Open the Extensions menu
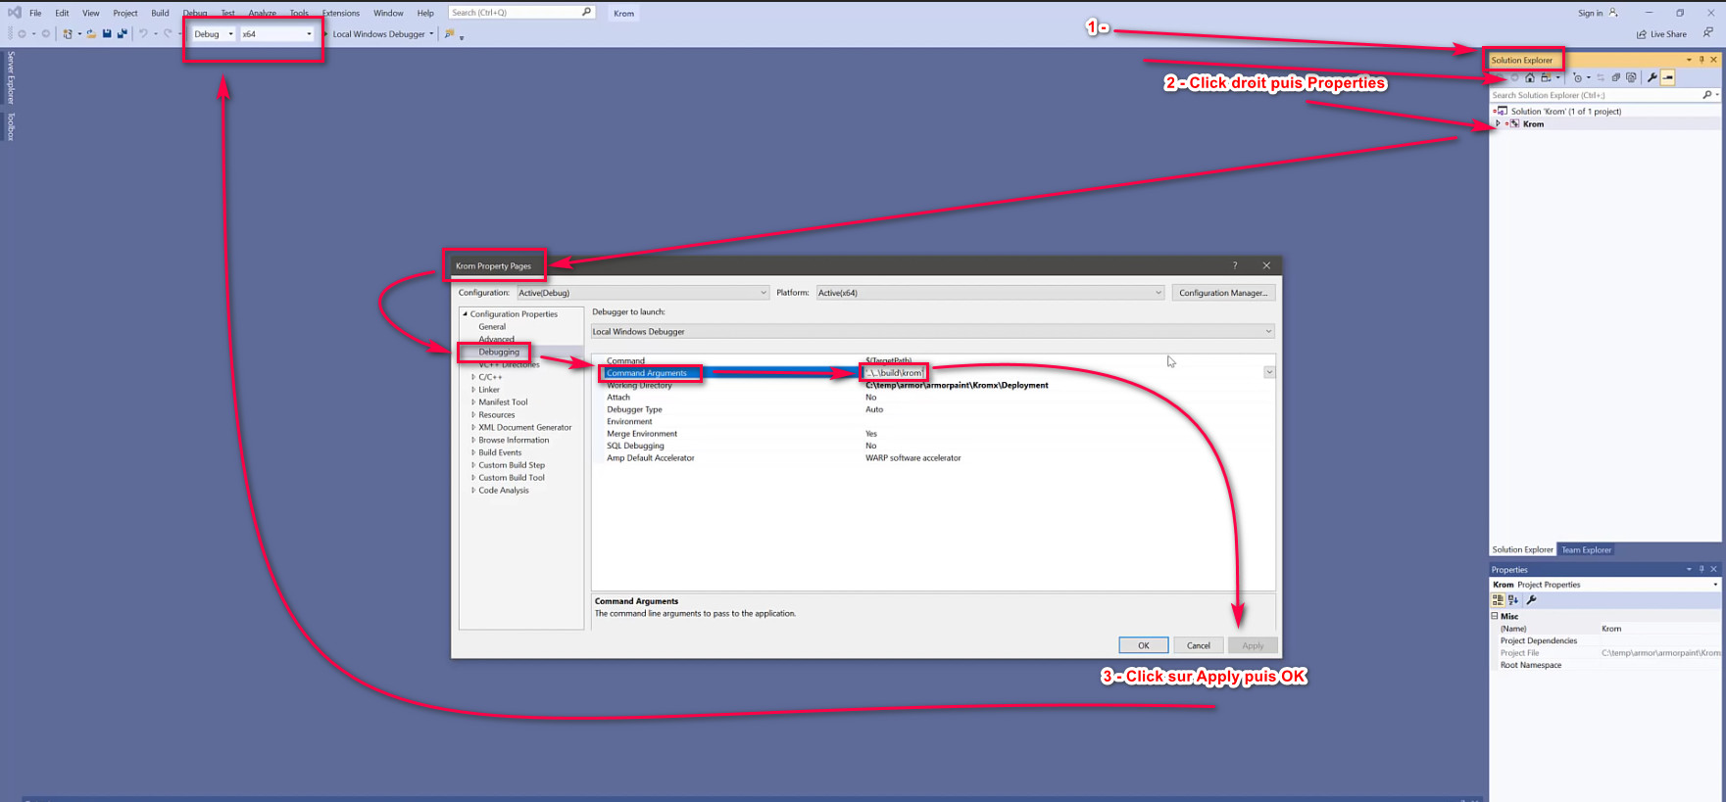 coord(341,13)
